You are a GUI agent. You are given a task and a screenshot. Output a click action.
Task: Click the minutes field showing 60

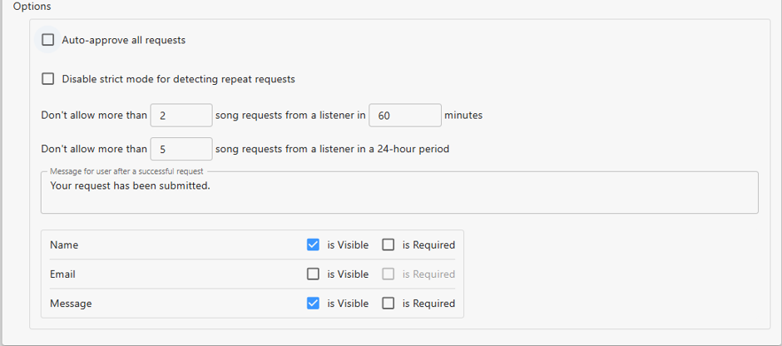405,115
